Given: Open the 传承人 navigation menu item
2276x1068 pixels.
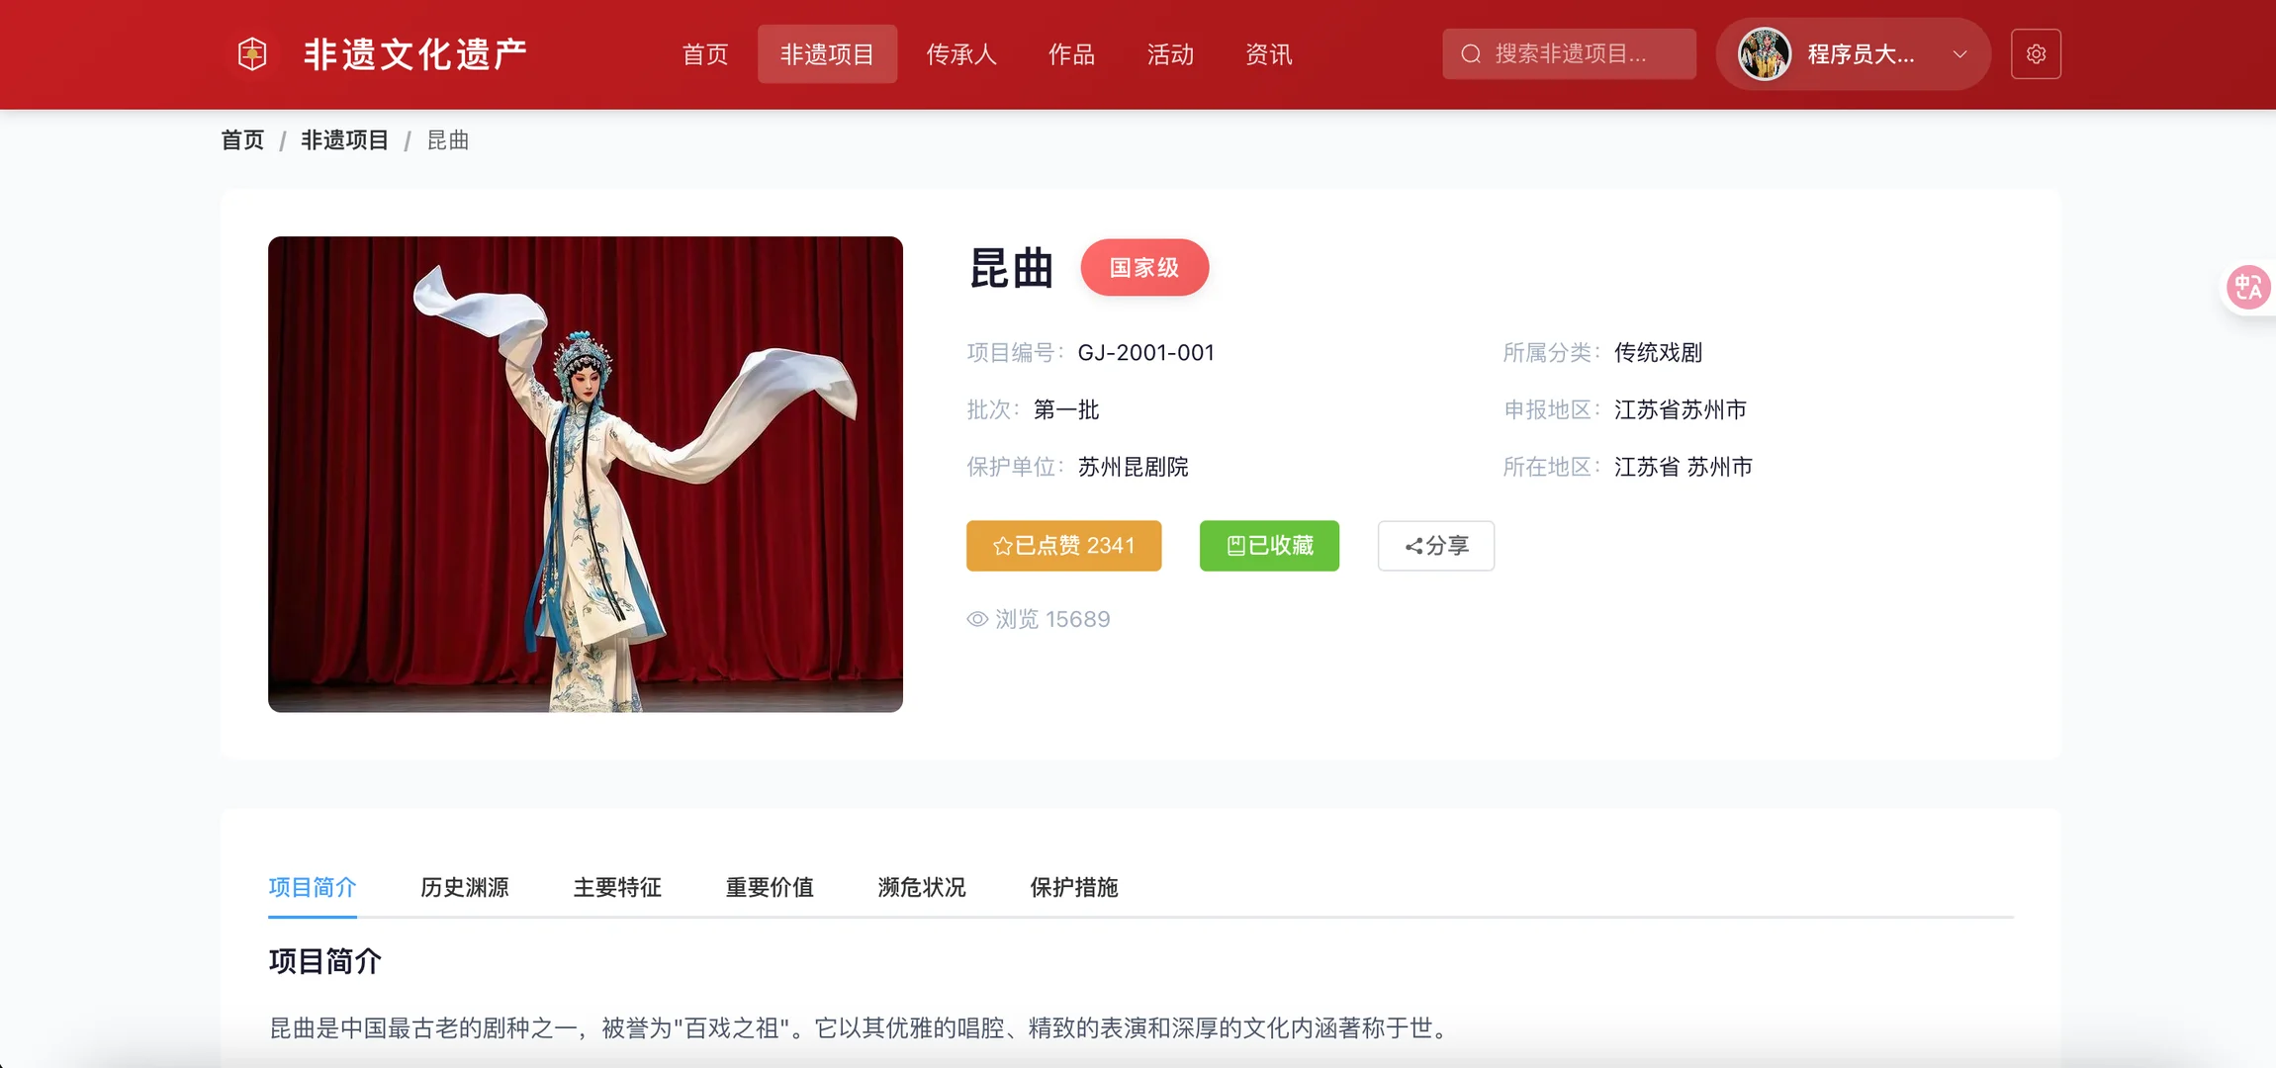Looking at the screenshot, I should [960, 53].
